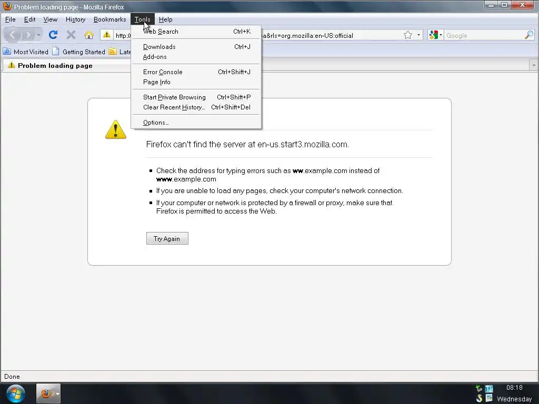Click the Wednesday day label in taskbar

[x=514, y=399]
